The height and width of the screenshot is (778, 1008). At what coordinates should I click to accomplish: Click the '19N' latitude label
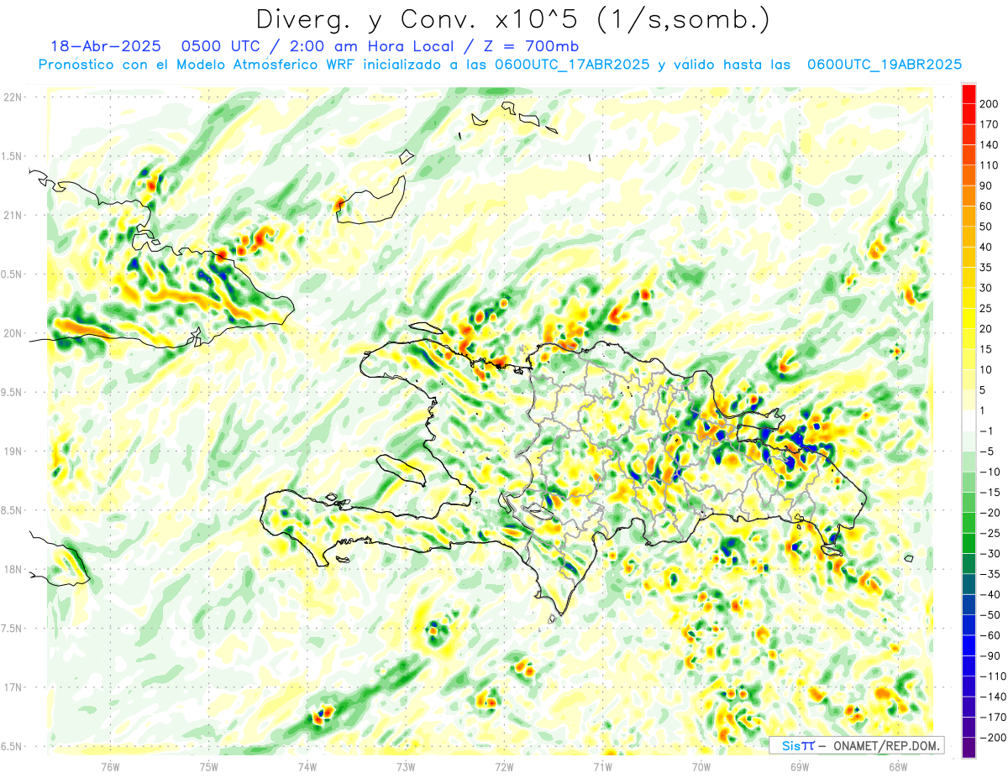tap(13, 452)
